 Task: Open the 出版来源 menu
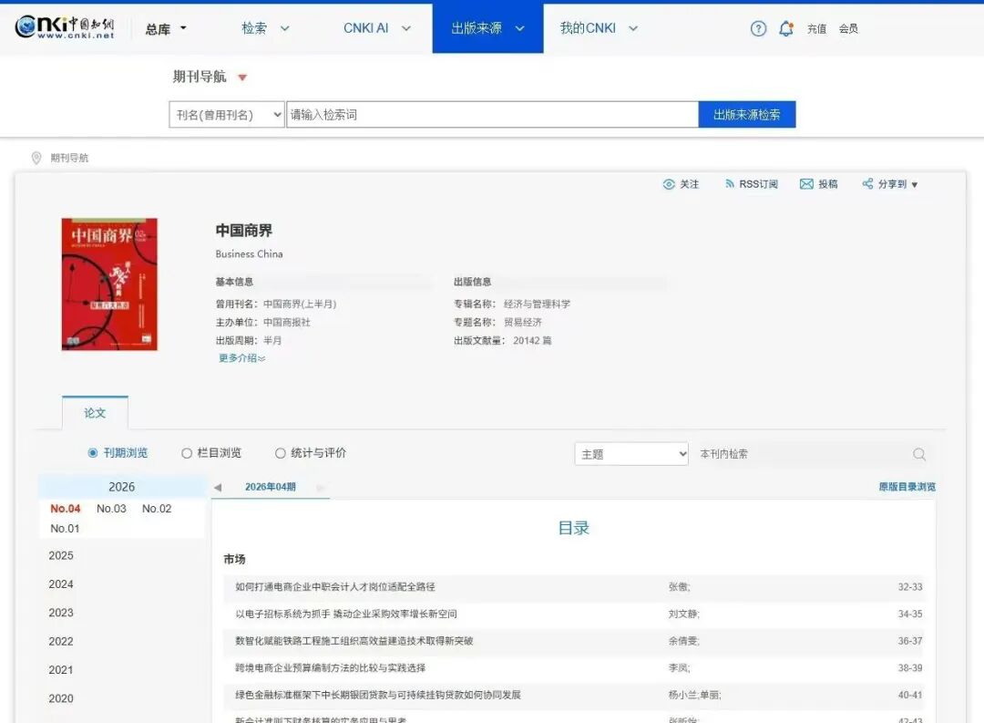tap(487, 28)
